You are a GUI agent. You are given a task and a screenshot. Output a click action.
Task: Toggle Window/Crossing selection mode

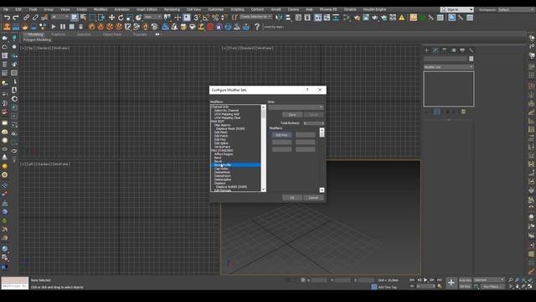tap(101, 17)
